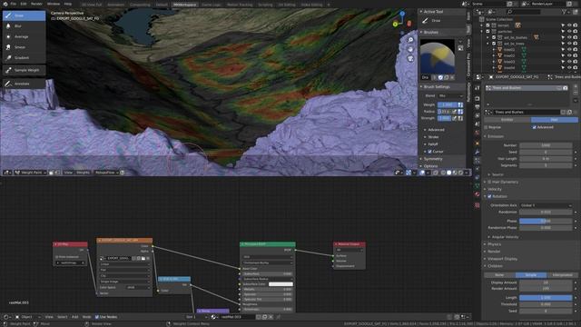Open the Weight Paint mode dropdown
Viewport: 581px width, 327px height.
(31, 173)
